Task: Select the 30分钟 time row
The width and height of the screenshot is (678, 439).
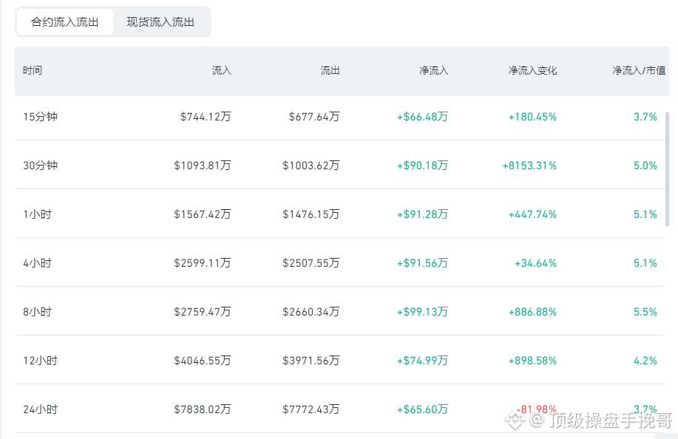Action: coord(340,165)
